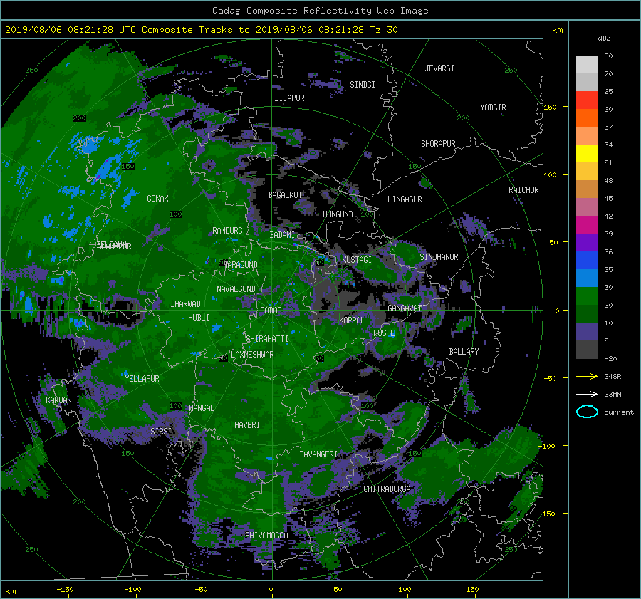641x599 pixels.
Task: Select the indigo 10–5 dBZ legend swatch
Action: point(587,332)
